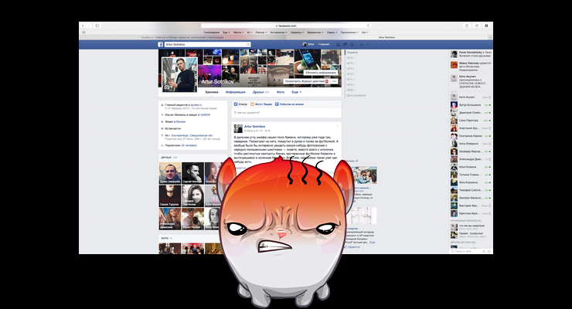Open the Хроника profile tab

click(x=212, y=92)
